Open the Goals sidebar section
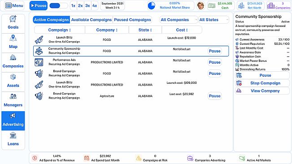292x164 pixels. click(13, 24)
